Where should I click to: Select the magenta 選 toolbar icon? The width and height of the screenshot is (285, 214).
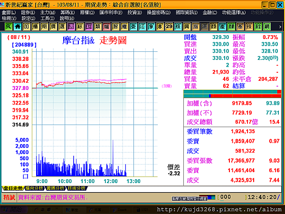pyautogui.click(x=71, y=27)
